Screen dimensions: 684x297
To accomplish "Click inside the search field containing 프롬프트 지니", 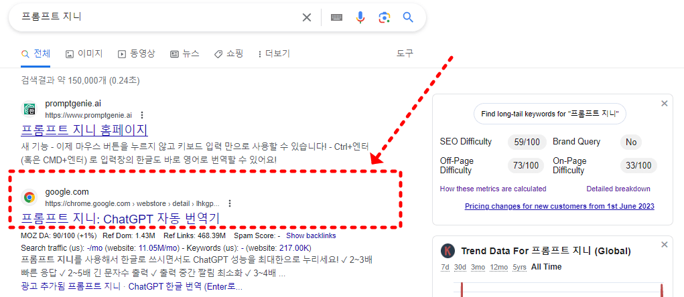I will click(157, 17).
